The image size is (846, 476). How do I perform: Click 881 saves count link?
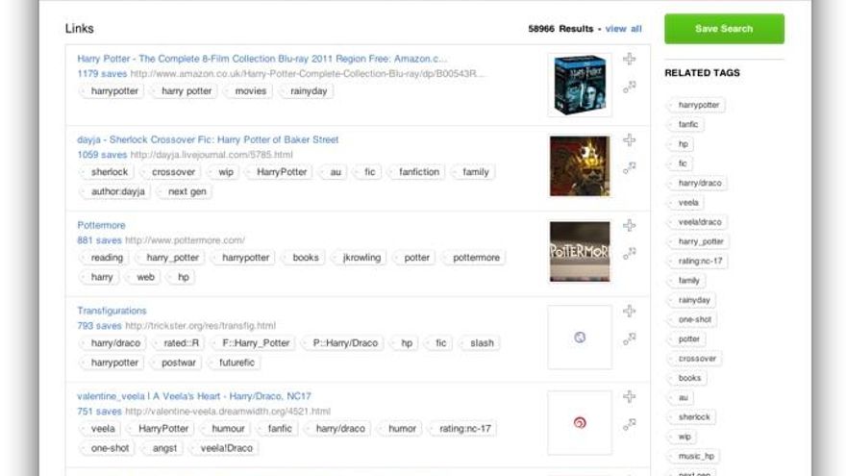[99, 240]
